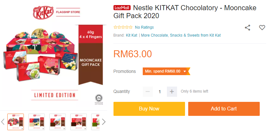Add item to wishlist with heart icon
Screen dimensions: 268x134
(262, 28)
